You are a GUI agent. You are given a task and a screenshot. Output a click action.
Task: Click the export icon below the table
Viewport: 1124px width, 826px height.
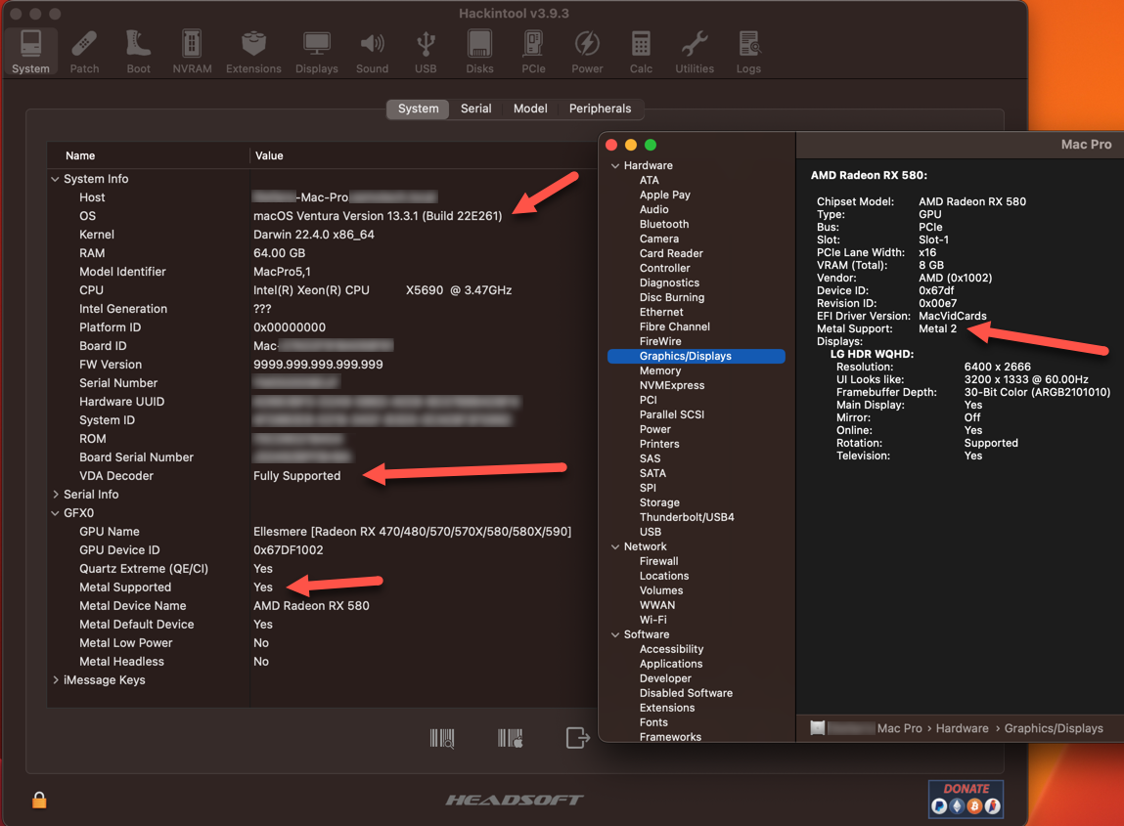[x=578, y=737]
